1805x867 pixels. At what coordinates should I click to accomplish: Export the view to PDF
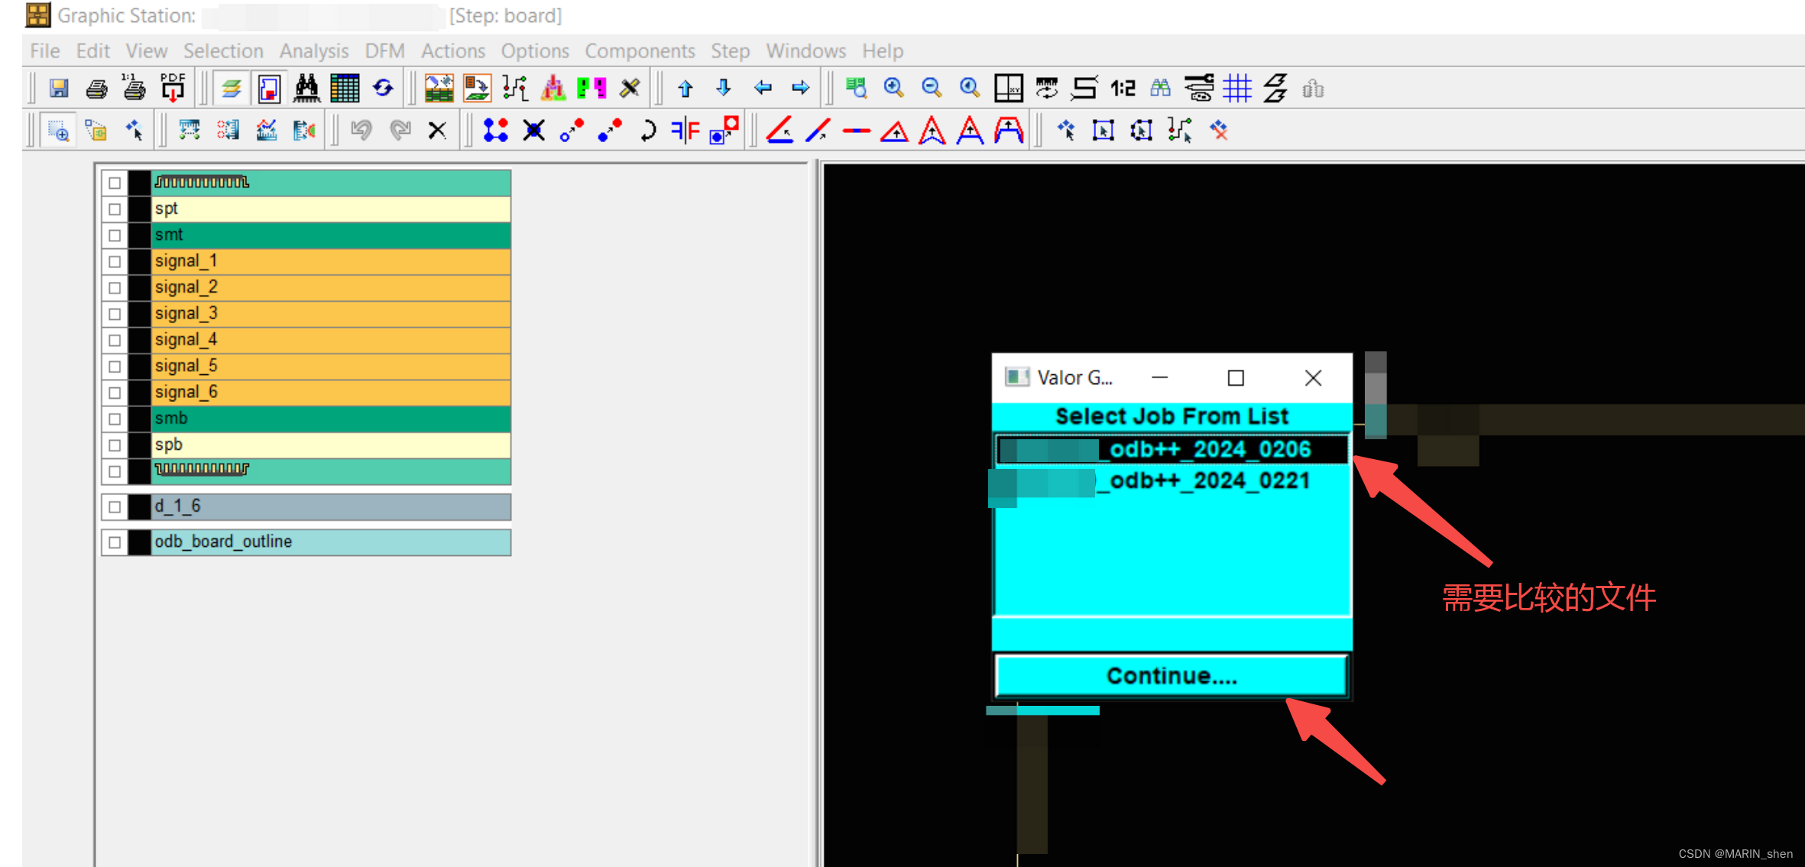[x=172, y=88]
